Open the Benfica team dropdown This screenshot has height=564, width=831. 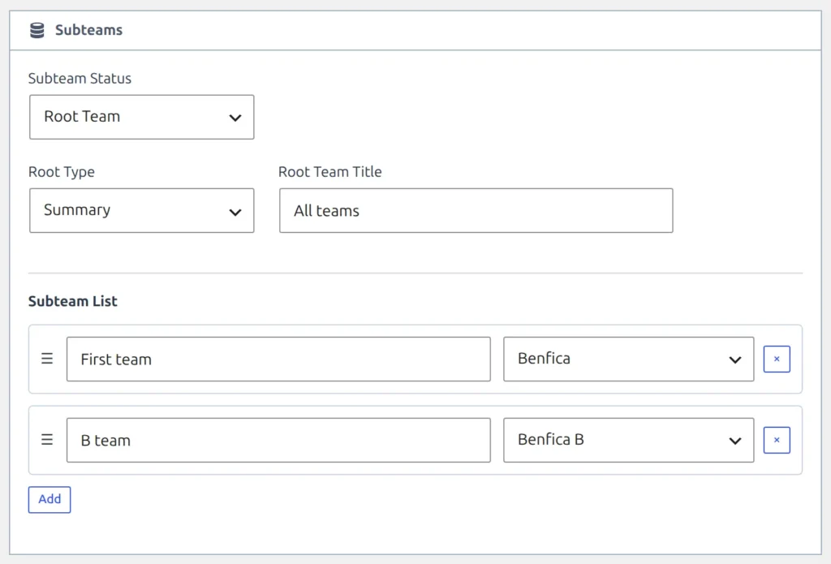tap(629, 359)
